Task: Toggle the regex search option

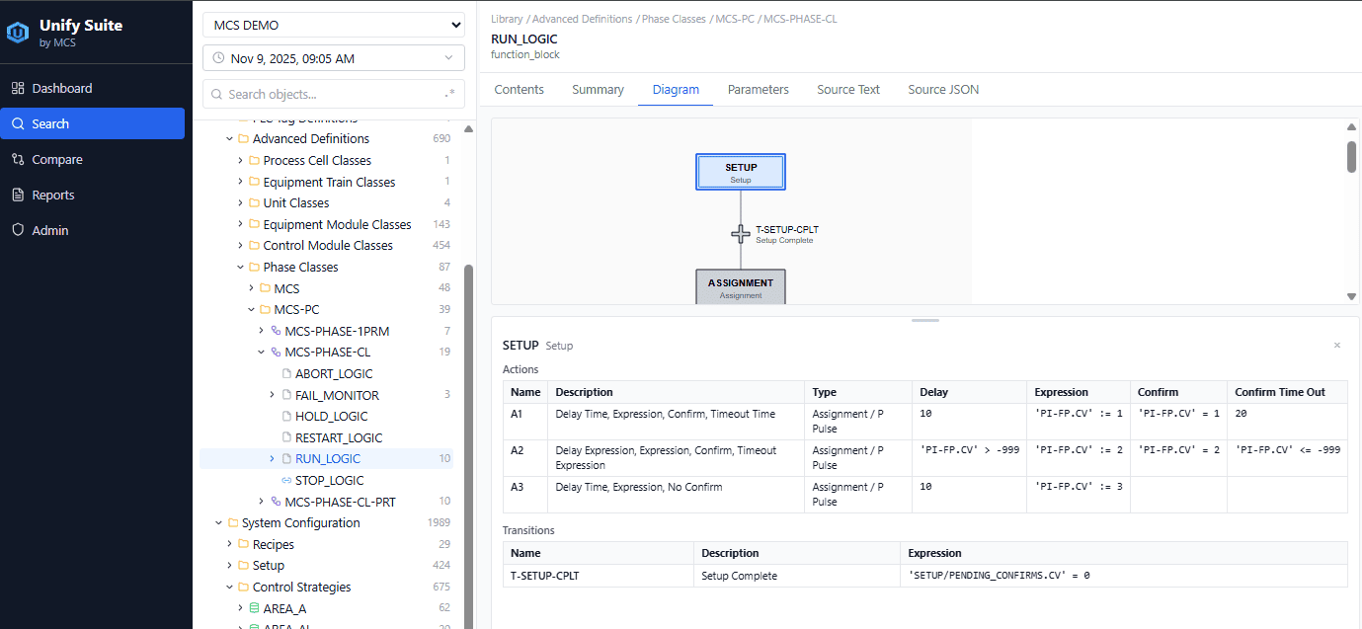Action: tap(449, 94)
